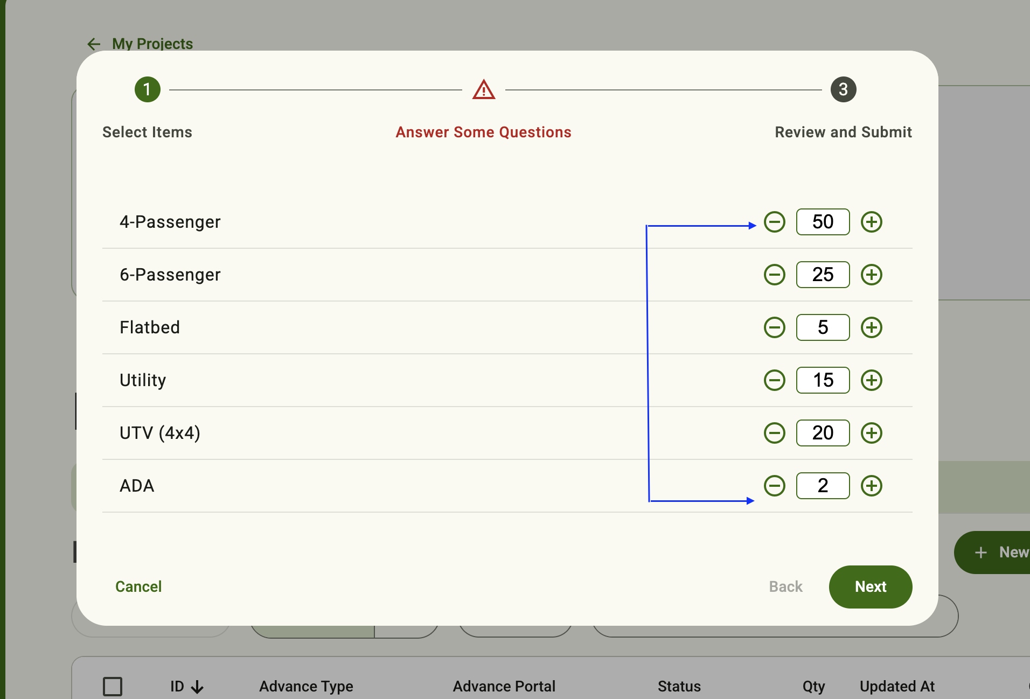Click the Next button
This screenshot has width=1030, height=699.
click(871, 587)
